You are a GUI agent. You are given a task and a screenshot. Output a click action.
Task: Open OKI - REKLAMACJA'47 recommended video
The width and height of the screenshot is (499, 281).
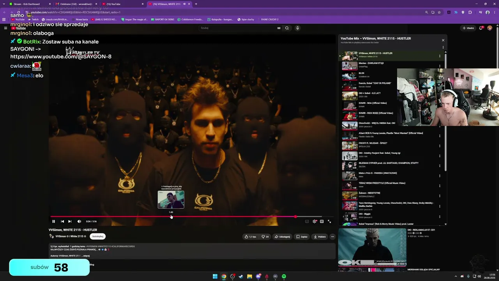click(x=372, y=247)
